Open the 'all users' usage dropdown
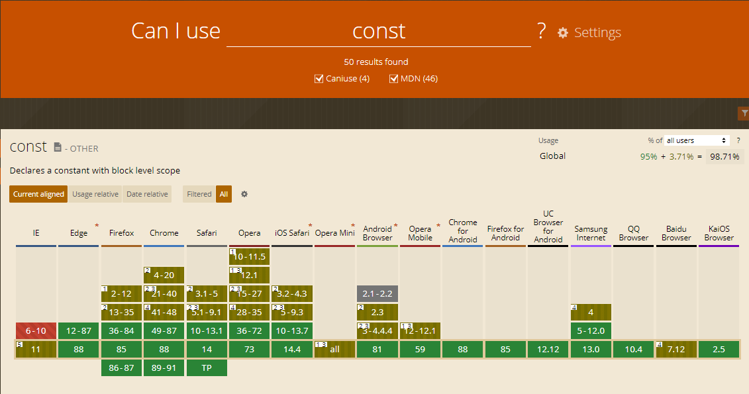Image resolution: width=749 pixels, height=394 pixels. [697, 140]
